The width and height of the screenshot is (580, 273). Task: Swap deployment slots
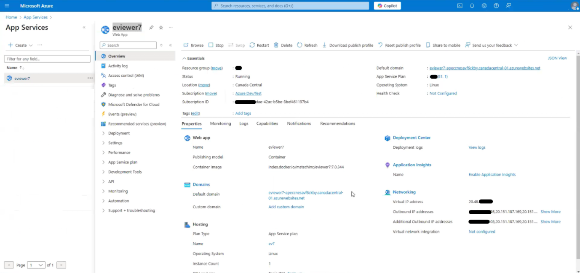click(236, 45)
